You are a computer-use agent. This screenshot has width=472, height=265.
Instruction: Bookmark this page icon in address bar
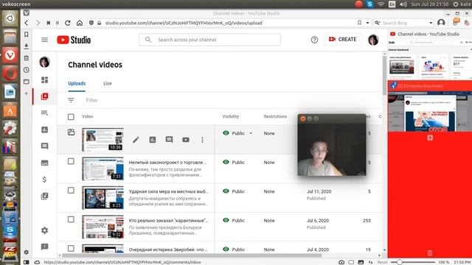(359, 23)
